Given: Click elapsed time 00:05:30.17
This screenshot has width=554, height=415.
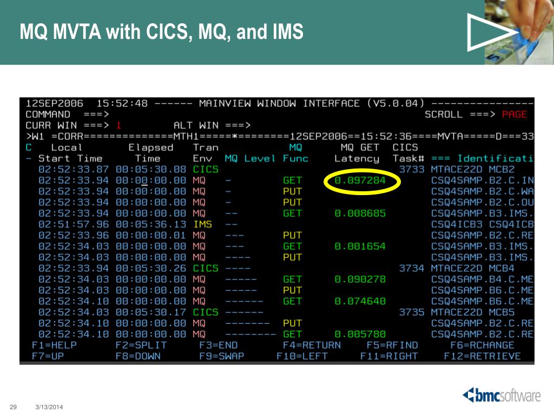Looking at the screenshot, I should point(151,312).
